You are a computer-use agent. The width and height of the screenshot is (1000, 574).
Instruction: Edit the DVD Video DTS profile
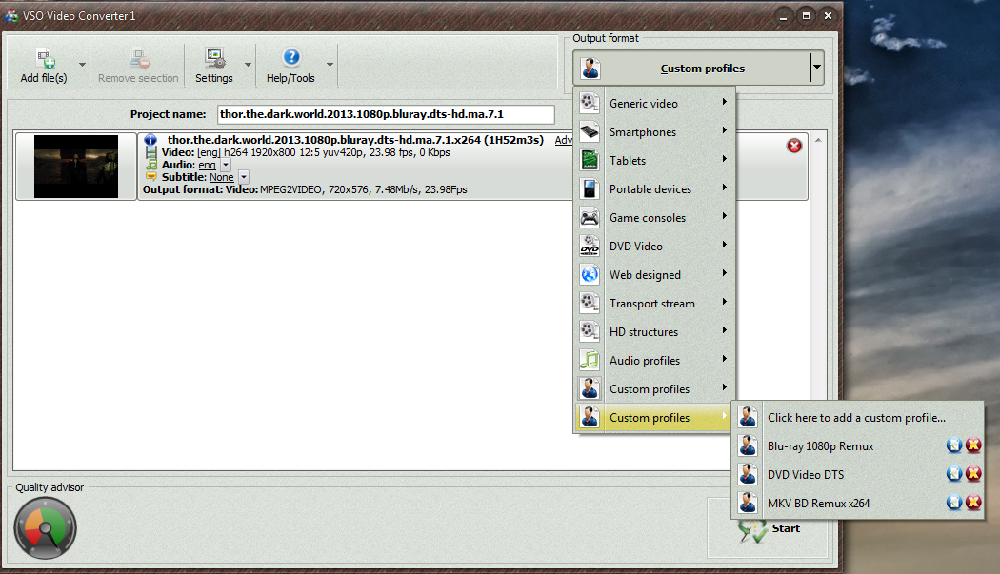click(x=954, y=474)
